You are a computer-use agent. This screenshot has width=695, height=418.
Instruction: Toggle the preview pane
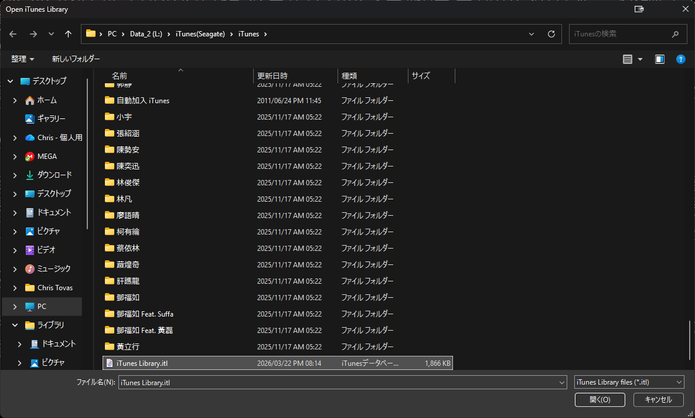tap(660, 59)
